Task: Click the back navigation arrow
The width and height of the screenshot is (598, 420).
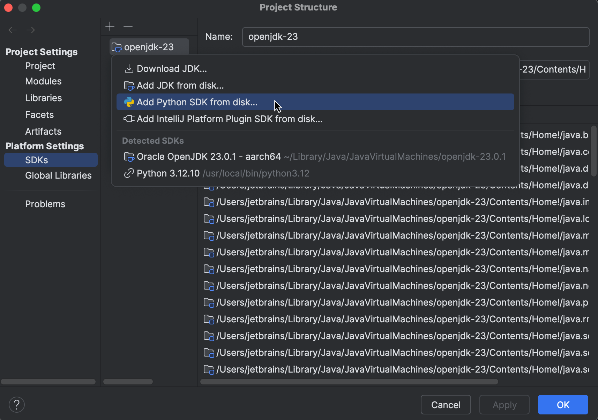Action: coord(13,30)
